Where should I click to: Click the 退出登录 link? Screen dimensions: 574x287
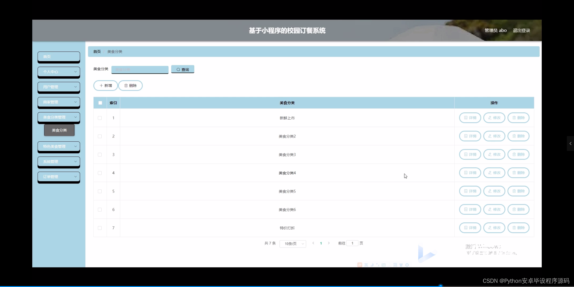click(x=521, y=30)
